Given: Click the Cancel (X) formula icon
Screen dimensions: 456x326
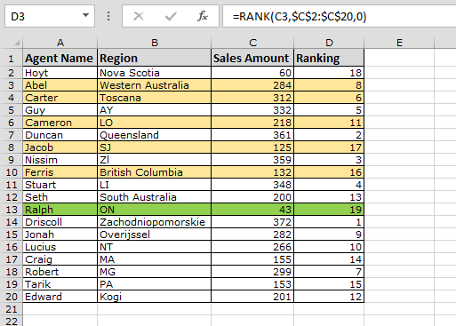Looking at the screenshot, I should pyautogui.click(x=139, y=16).
